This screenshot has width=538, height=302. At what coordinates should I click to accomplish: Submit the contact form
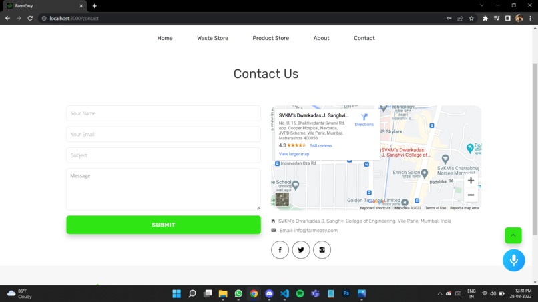point(164,225)
